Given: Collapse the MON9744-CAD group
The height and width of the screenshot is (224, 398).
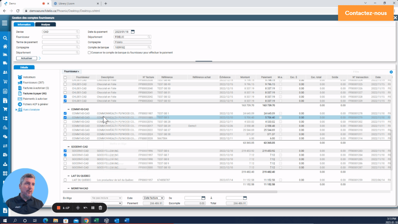Looking at the screenshot, I should tap(68, 188).
